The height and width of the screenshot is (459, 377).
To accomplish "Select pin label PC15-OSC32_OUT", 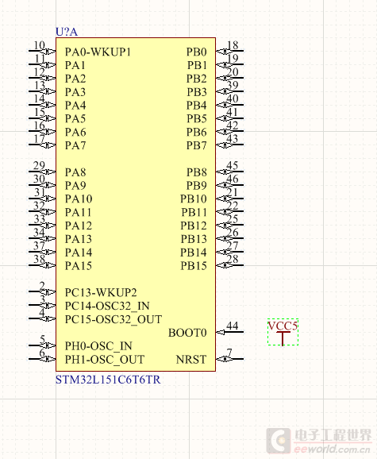I will pos(113,319).
